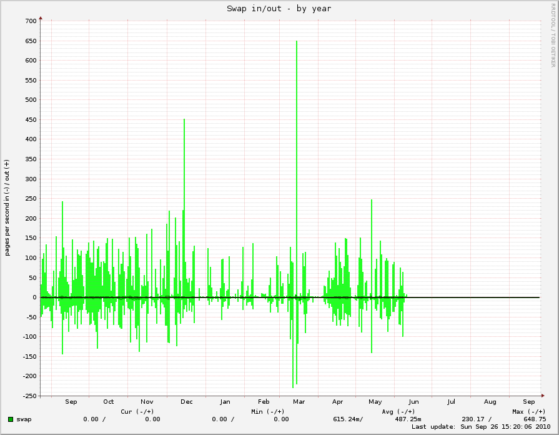
Task: Click the "Mar" month label
Action: pyautogui.click(x=299, y=402)
